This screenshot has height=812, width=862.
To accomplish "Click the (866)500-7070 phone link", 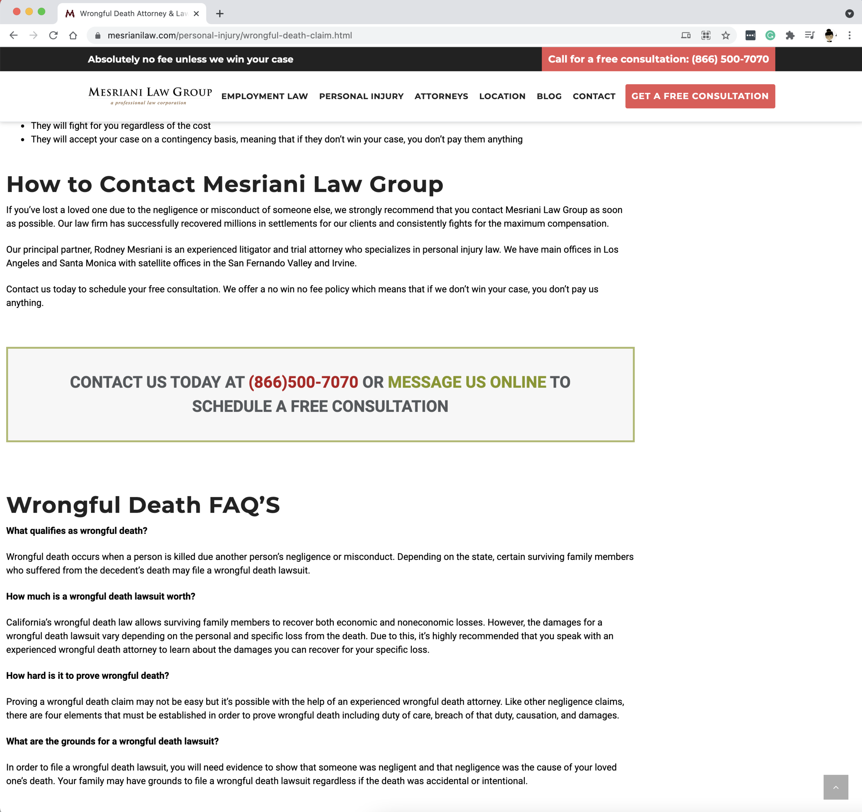I will click(x=303, y=382).
